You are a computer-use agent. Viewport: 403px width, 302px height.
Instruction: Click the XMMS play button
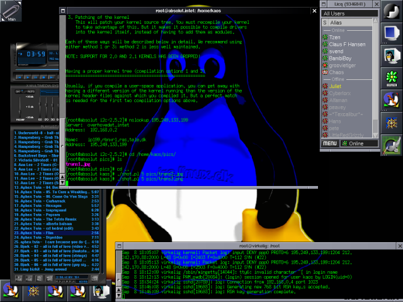click(27, 77)
